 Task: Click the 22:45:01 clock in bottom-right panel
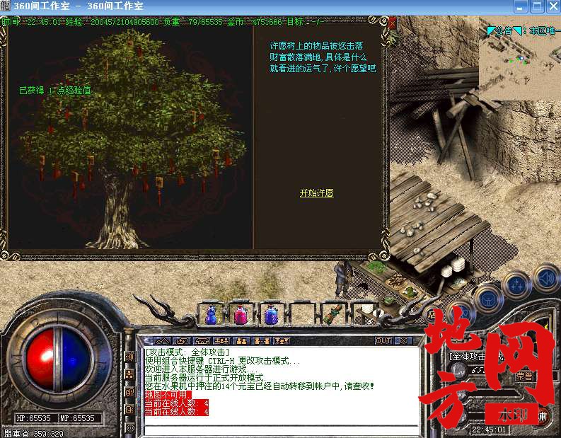coord(489,430)
